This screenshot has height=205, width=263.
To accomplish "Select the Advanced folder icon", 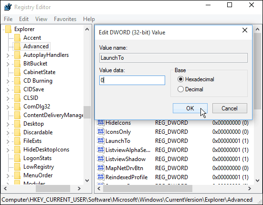I will pos(17,46).
